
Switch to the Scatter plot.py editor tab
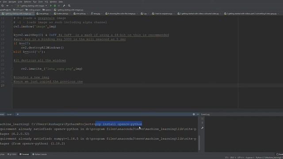click(62, 14)
